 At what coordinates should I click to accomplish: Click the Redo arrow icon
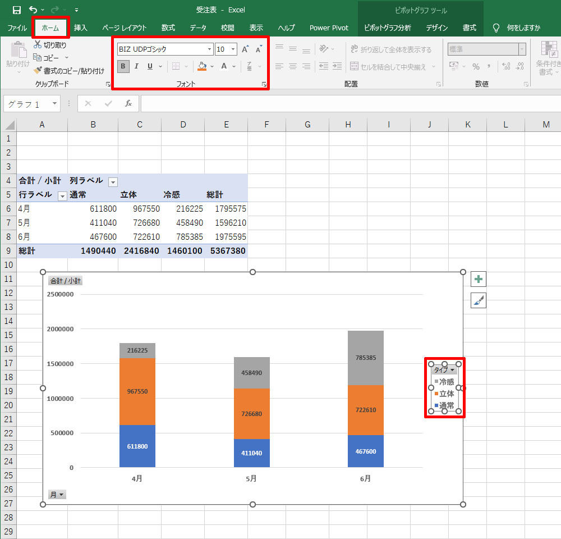tap(55, 10)
